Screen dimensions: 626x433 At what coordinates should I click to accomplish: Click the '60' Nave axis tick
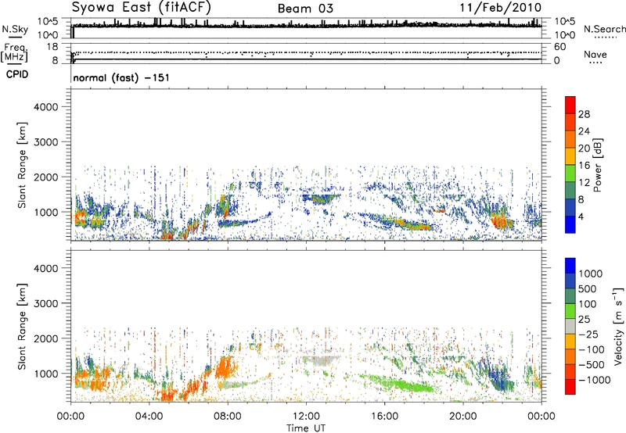point(559,47)
